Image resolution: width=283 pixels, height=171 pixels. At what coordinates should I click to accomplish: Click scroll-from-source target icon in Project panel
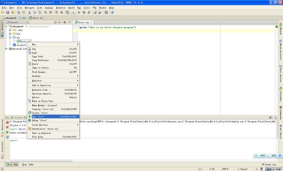click(55, 22)
